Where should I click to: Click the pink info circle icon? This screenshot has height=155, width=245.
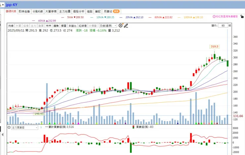tap(214, 16)
